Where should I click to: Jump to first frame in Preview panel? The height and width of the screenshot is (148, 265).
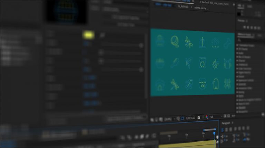[x=244, y=27]
